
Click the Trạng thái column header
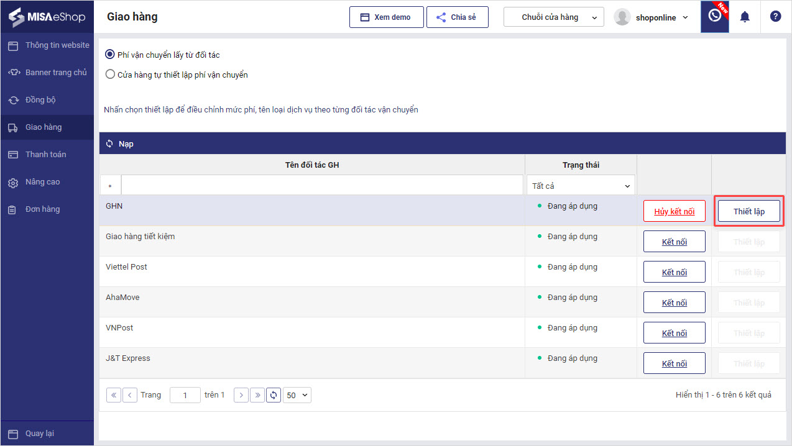(581, 165)
